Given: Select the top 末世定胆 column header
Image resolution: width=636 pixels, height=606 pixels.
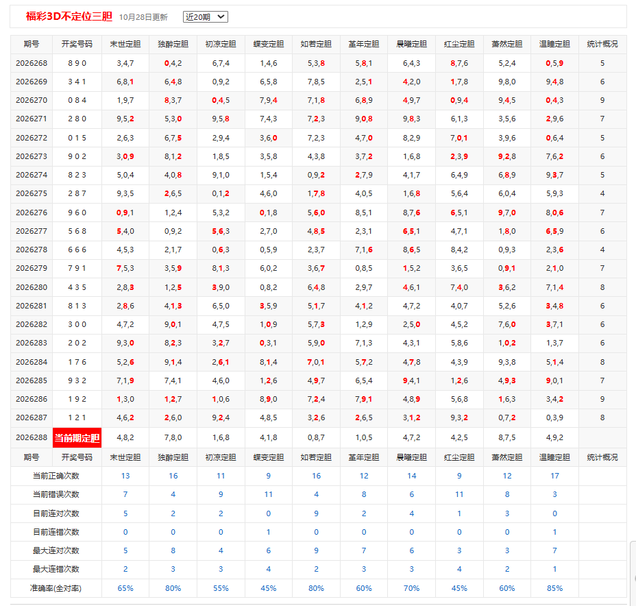Looking at the screenshot, I should click(x=125, y=44).
